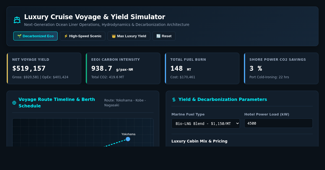Click the Next-Generation Ocean Liner subtitle
325x170 pixels.
[x=107, y=25]
